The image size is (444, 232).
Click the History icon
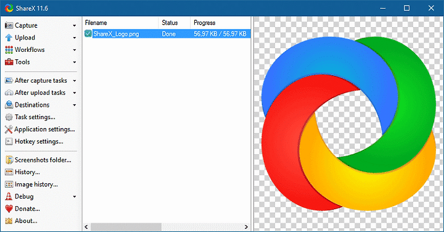coord(9,172)
